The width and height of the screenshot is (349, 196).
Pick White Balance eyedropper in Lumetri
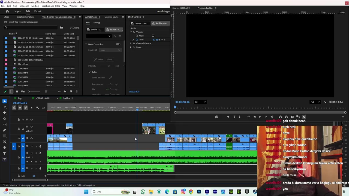(110, 78)
